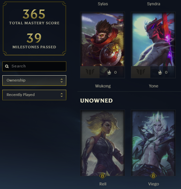Click the lock icon on Viego
Screen dimensions: 181x189
click(x=153, y=176)
